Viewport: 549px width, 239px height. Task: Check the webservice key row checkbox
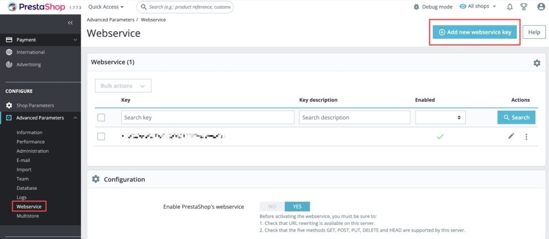[101, 137]
